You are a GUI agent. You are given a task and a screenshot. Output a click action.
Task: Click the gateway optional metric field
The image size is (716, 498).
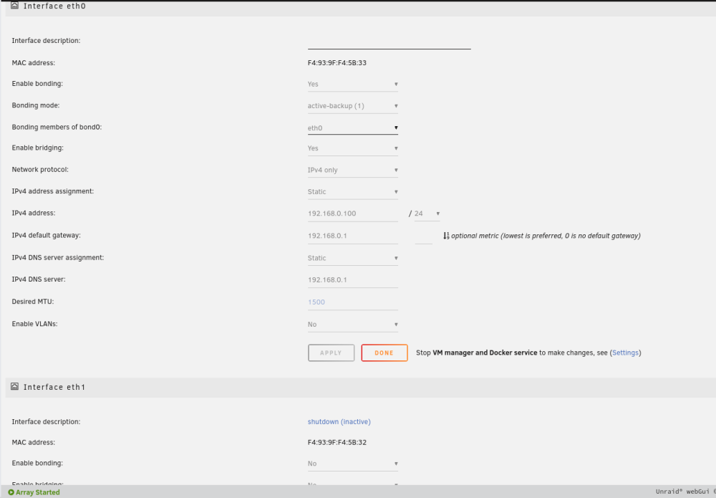click(x=423, y=236)
